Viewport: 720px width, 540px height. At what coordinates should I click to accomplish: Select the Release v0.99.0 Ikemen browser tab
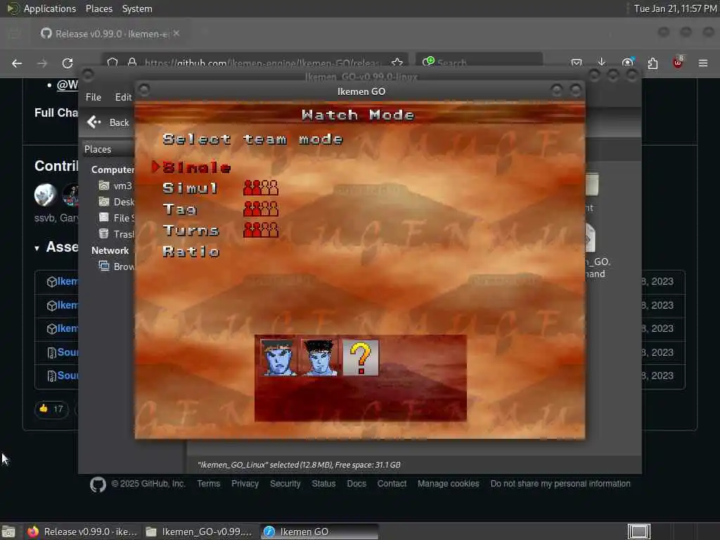(x=110, y=34)
